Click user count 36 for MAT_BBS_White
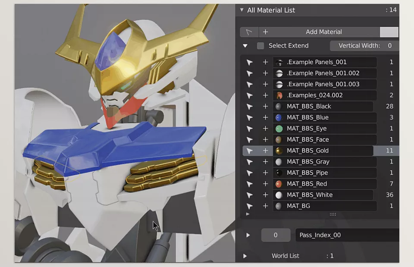This screenshot has height=267, width=414. click(x=389, y=195)
